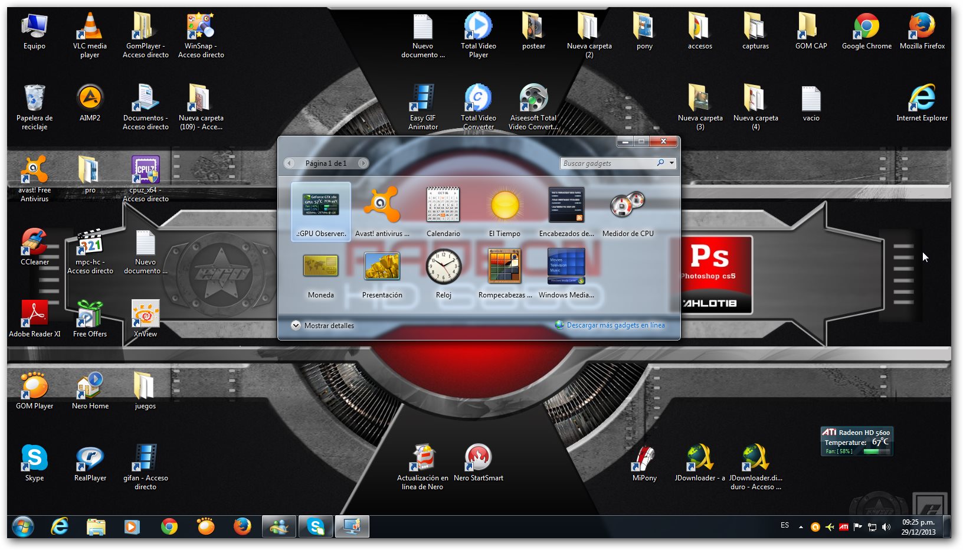Select the GOM Player desktop icon

[34, 391]
